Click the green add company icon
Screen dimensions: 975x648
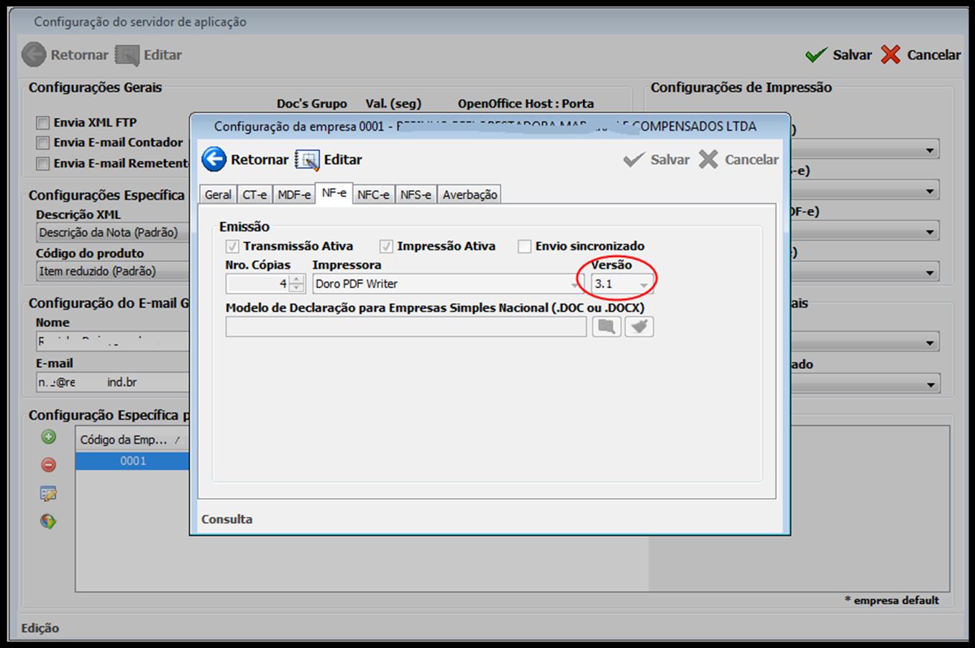tap(48, 437)
